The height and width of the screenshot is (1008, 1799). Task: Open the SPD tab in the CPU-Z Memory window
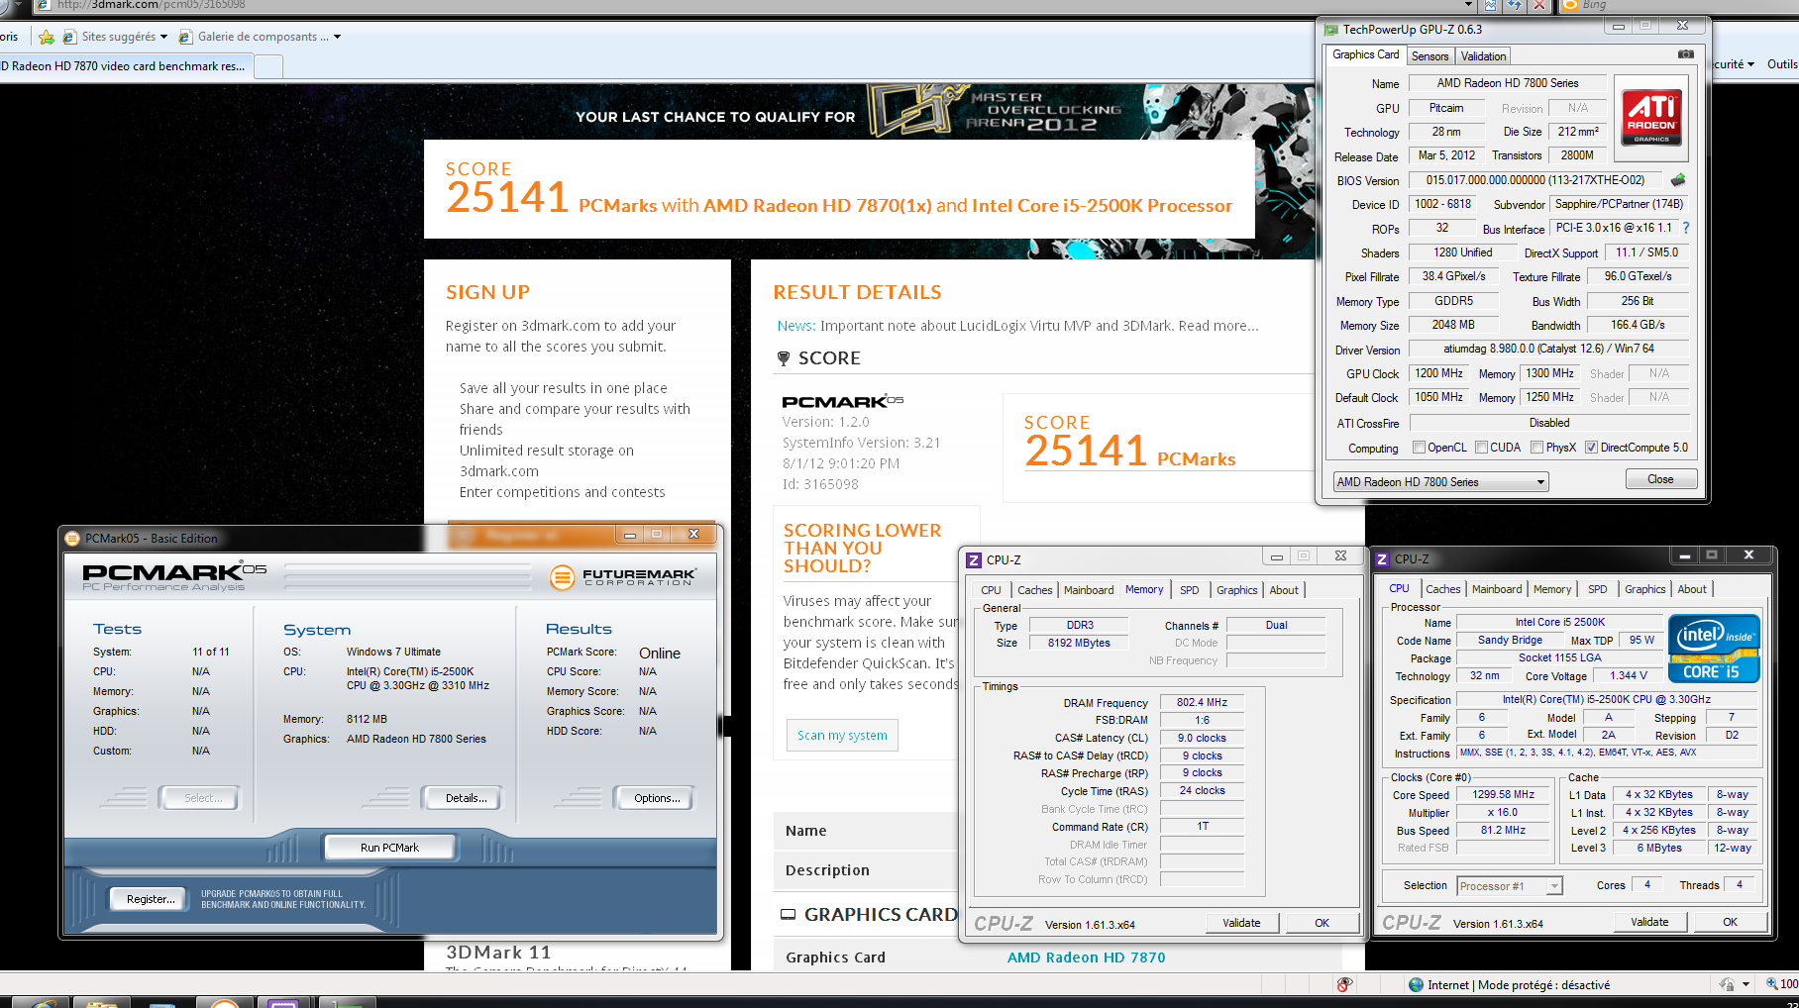1189,590
